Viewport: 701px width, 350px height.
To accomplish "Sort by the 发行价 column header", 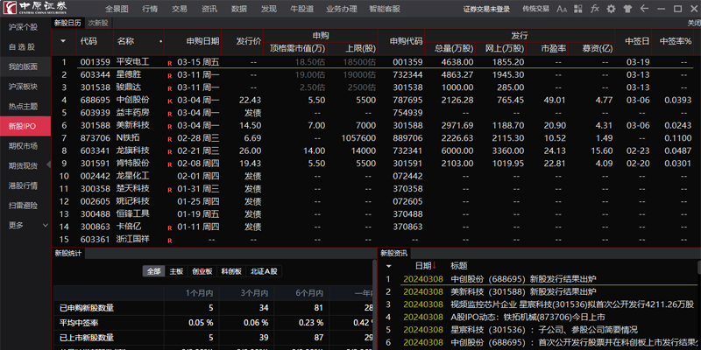I will (x=249, y=41).
